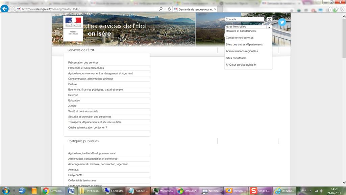The image size is (346, 195).
Task: Click the browser Back arrow button
Action: (4, 9)
